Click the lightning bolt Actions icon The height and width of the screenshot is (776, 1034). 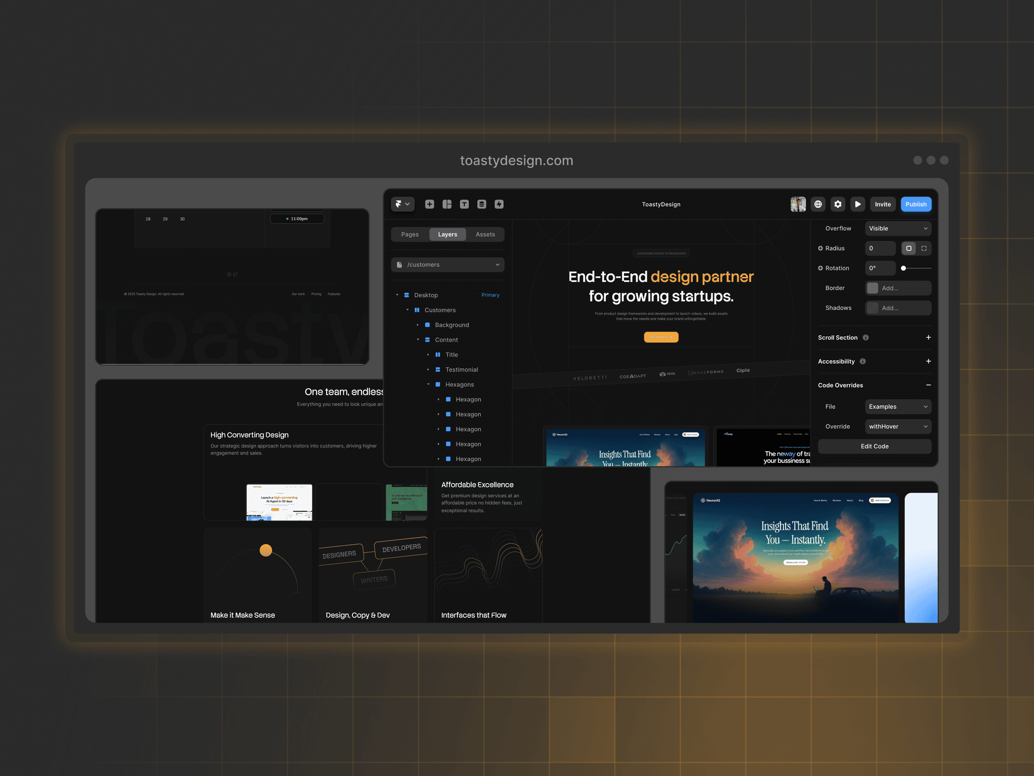(x=499, y=204)
